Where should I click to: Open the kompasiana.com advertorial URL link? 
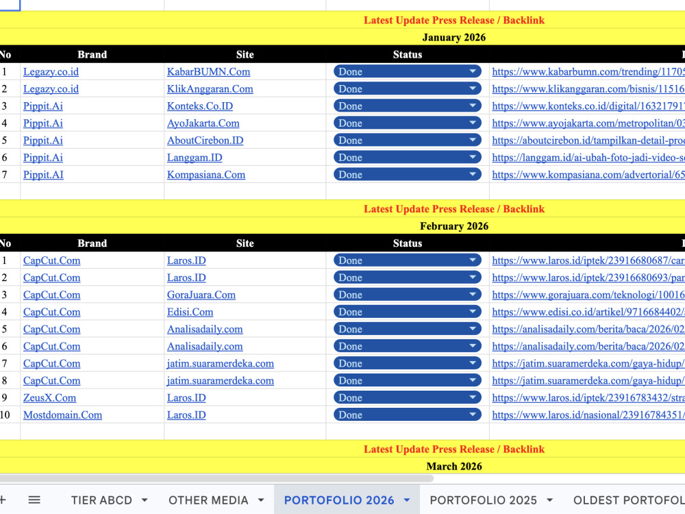[588, 175]
